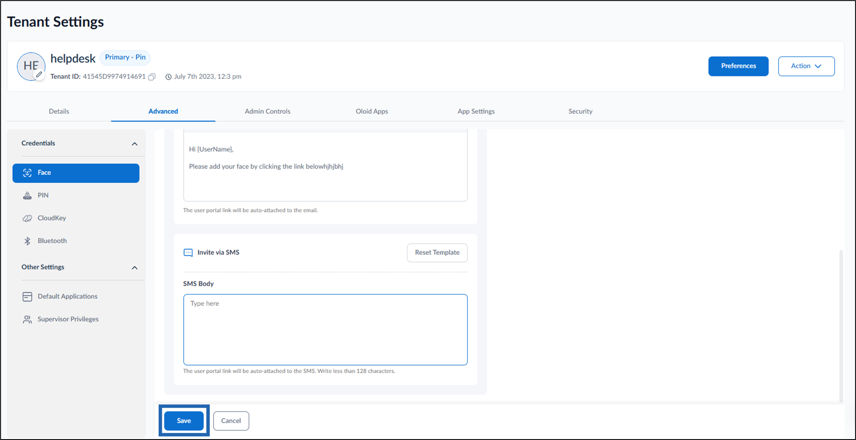
Task: Click Reset Template for SMS invite
Action: (x=437, y=253)
